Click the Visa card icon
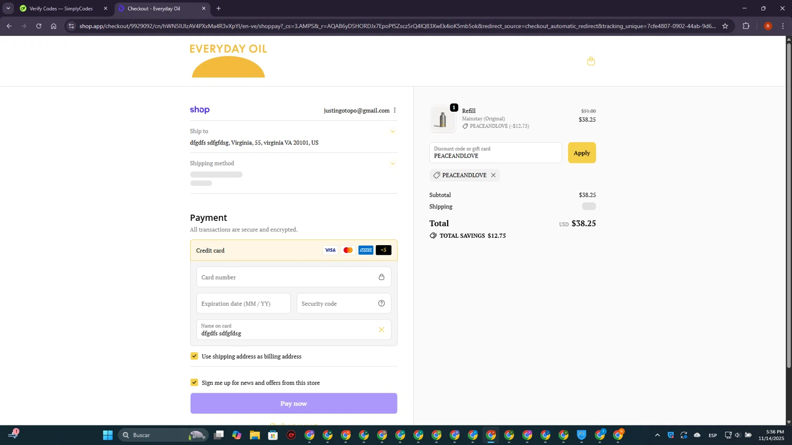The image size is (792, 445). tap(330, 250)
